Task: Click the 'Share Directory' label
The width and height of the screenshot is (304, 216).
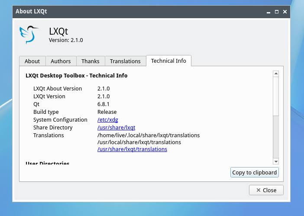Action: [53, 127]
